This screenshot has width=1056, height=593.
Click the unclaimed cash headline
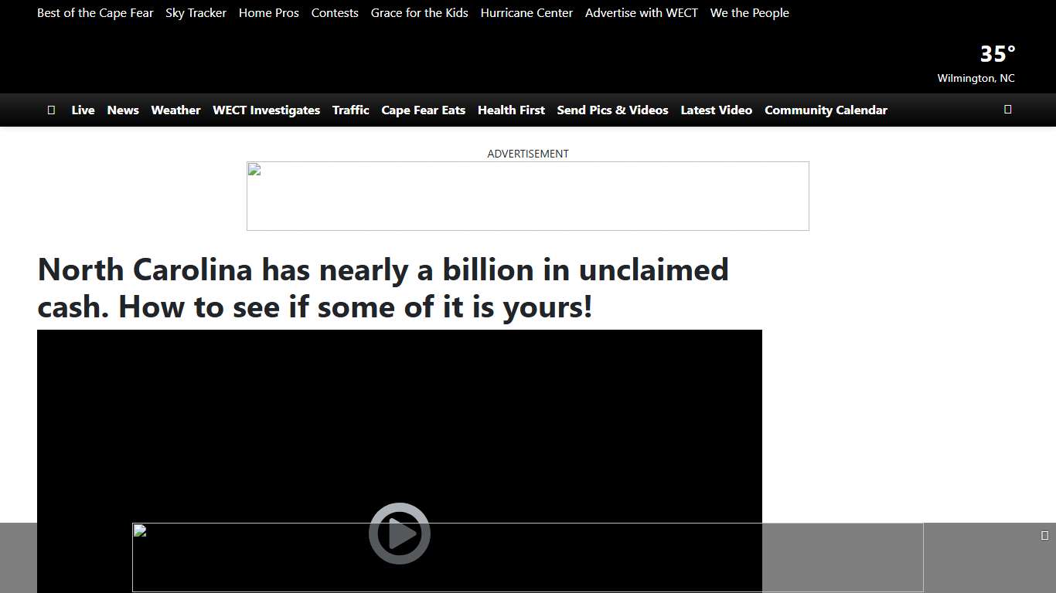tap(383, 288)
